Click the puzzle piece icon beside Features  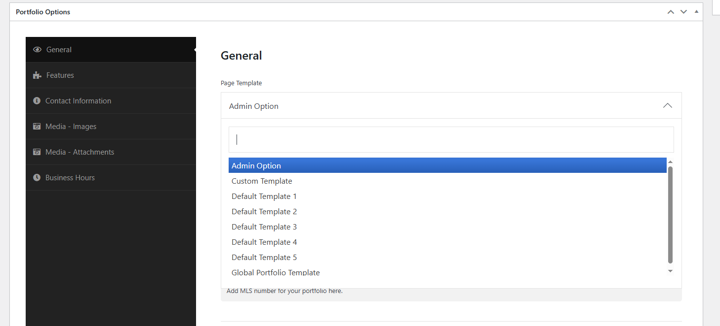[37, 75]
